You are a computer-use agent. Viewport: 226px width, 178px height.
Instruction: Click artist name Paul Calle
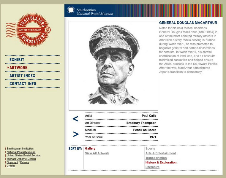click(149, 116)
